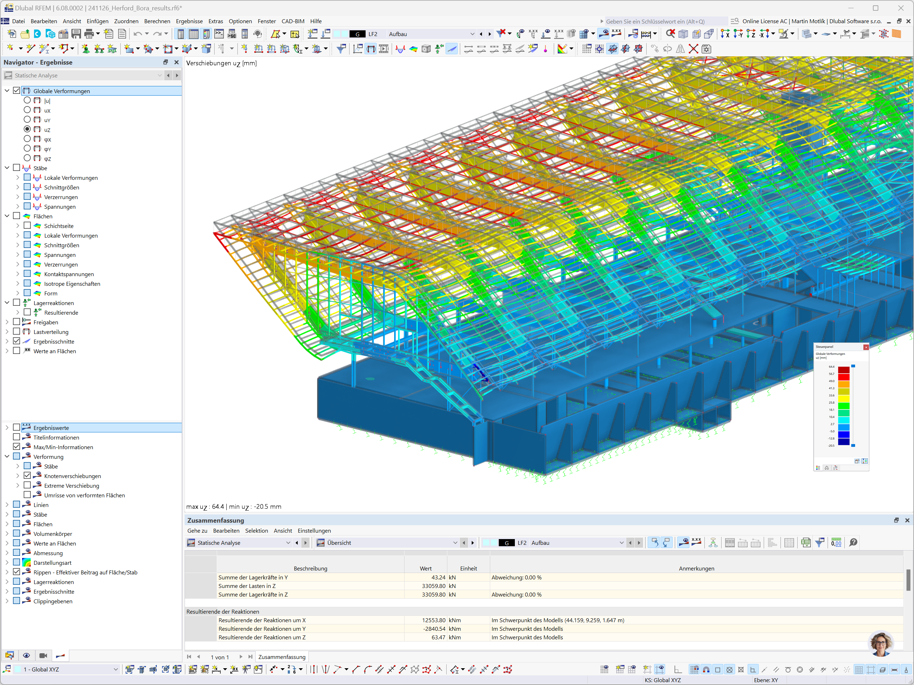Switch to the Zusammenfassung tab
This screenshot has height=685, width=914.
pos(282,656)
